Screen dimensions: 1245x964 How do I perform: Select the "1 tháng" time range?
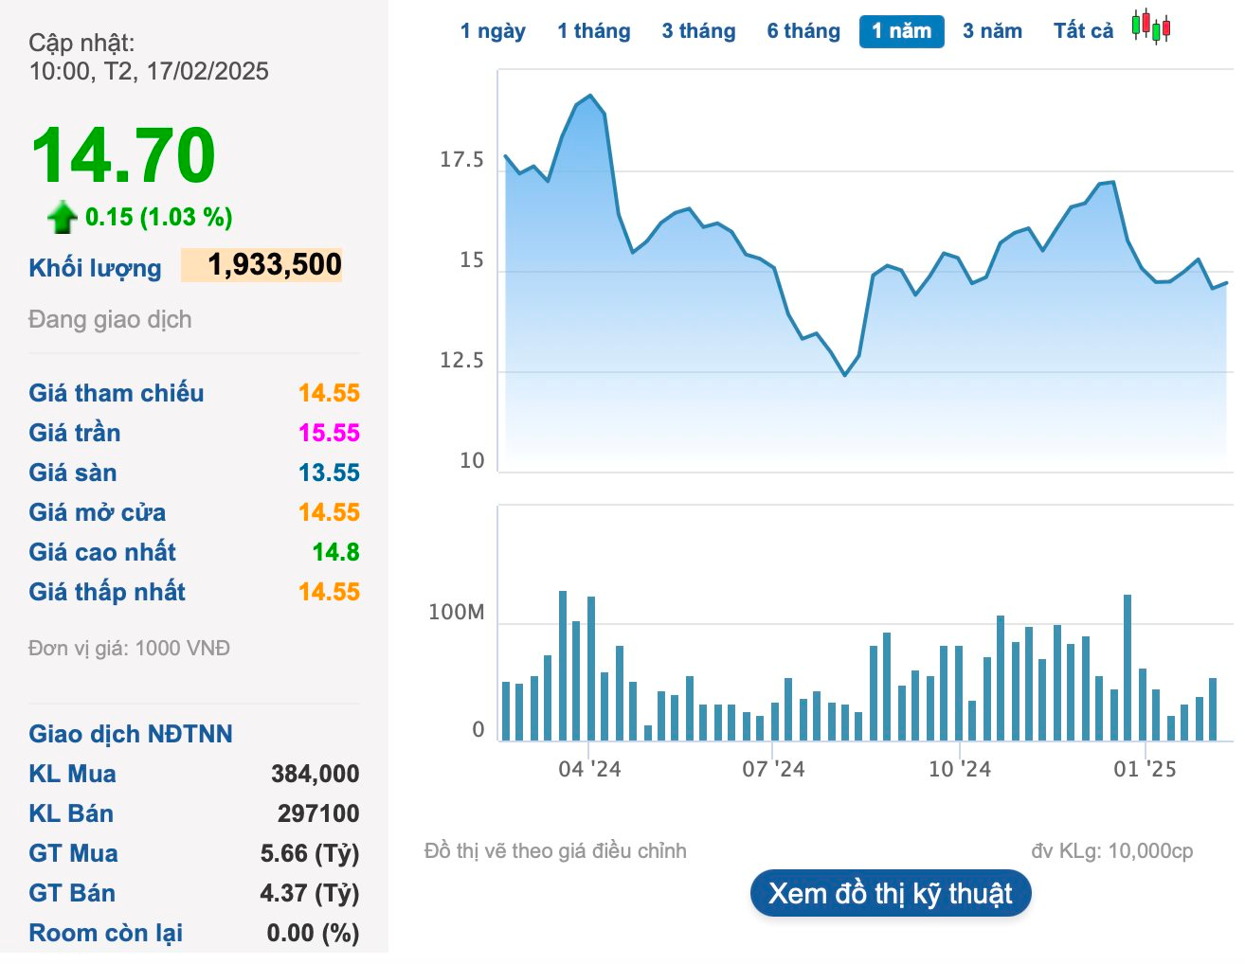coord(594,30)
